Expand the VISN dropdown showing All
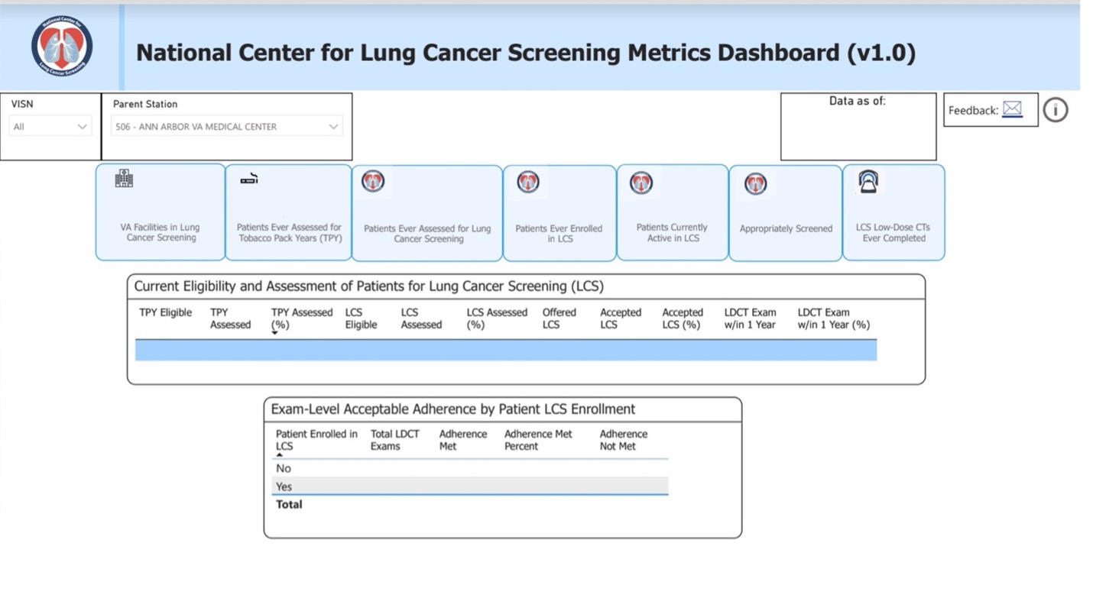 coord(50,126)
